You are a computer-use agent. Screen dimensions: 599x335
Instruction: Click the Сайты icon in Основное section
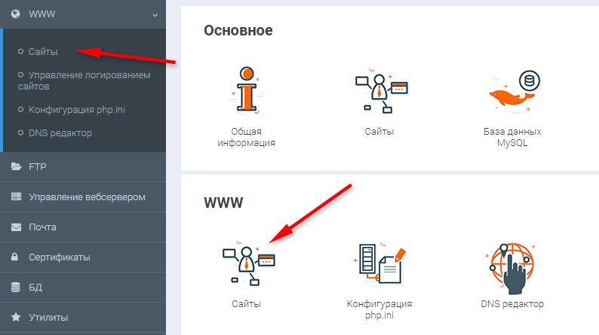pos(380,91)
